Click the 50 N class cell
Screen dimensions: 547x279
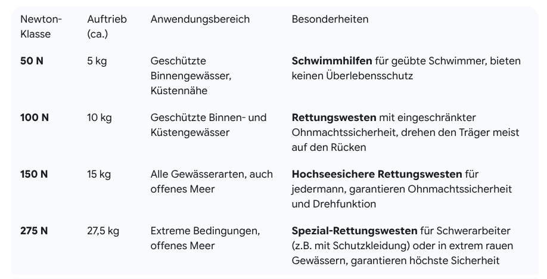coord(32,61)
